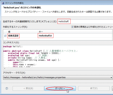113x95 pixels.
Task: Click the empty row below 名称未設定
Action: click(x=58, y=39)
